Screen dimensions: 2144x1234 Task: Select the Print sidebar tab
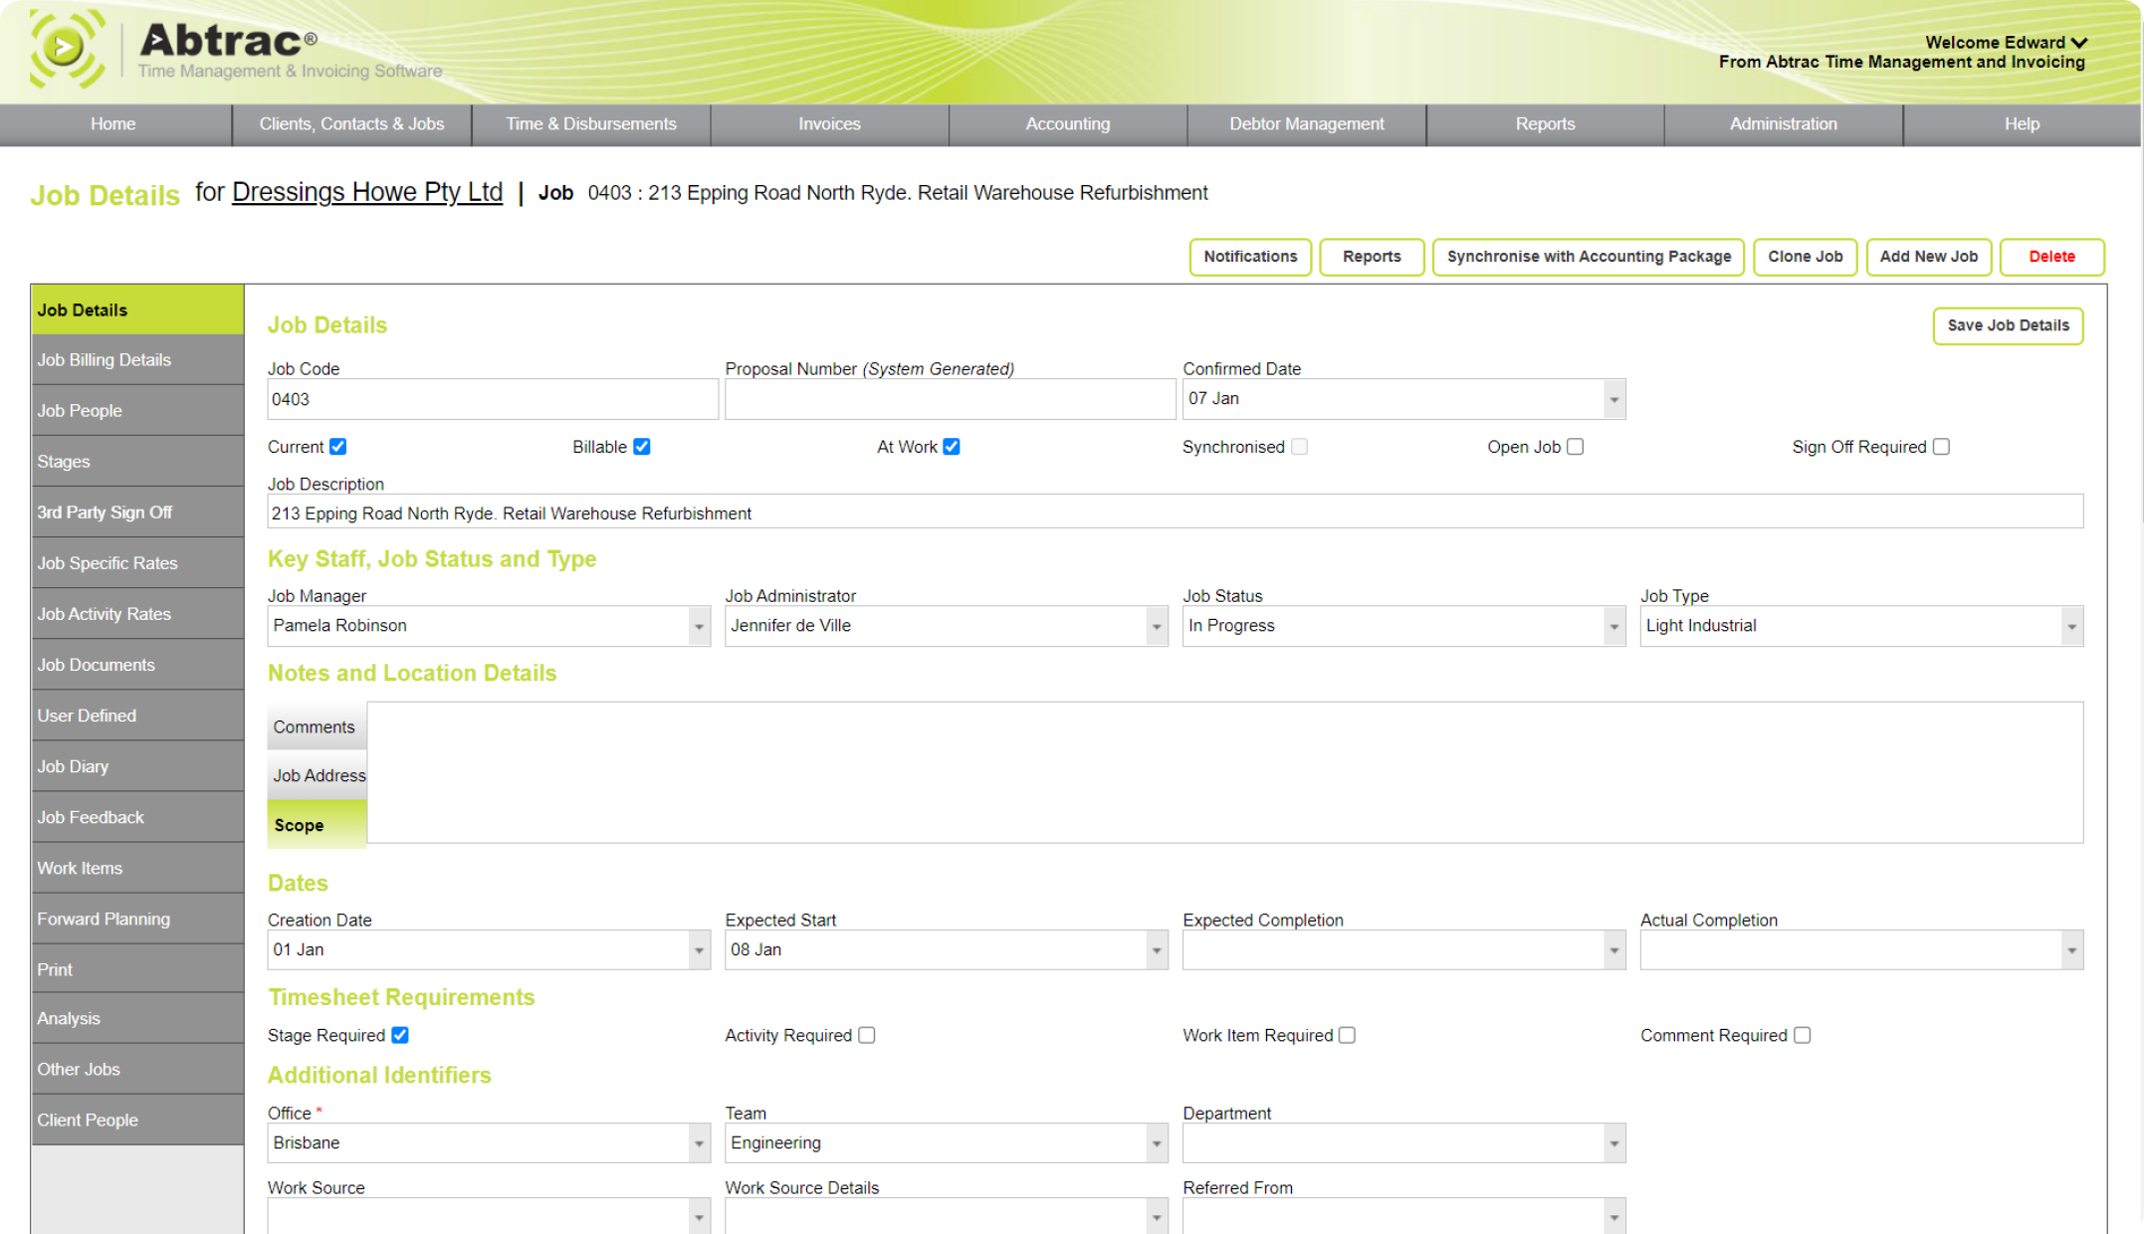[x=137, y=969]
